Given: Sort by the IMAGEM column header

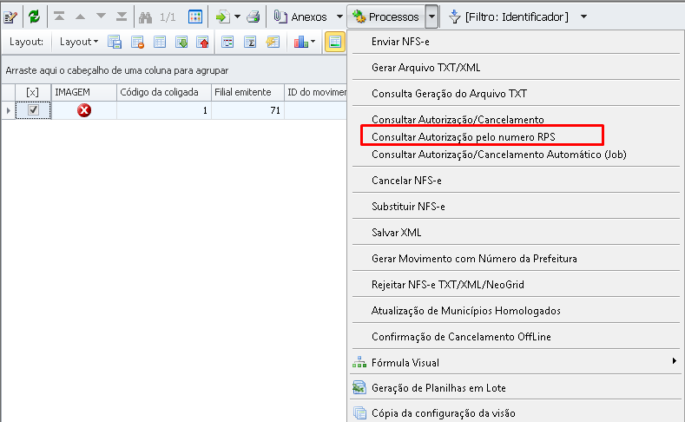Looking at the screenshot, I should click(84, 92).
